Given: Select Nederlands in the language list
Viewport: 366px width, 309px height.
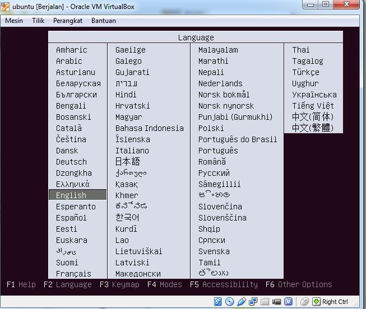Looking at the screenshot, I should (220, 83).
